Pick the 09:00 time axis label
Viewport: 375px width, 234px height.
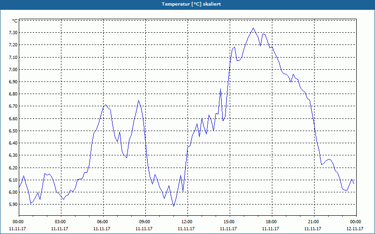pos(145,222)
